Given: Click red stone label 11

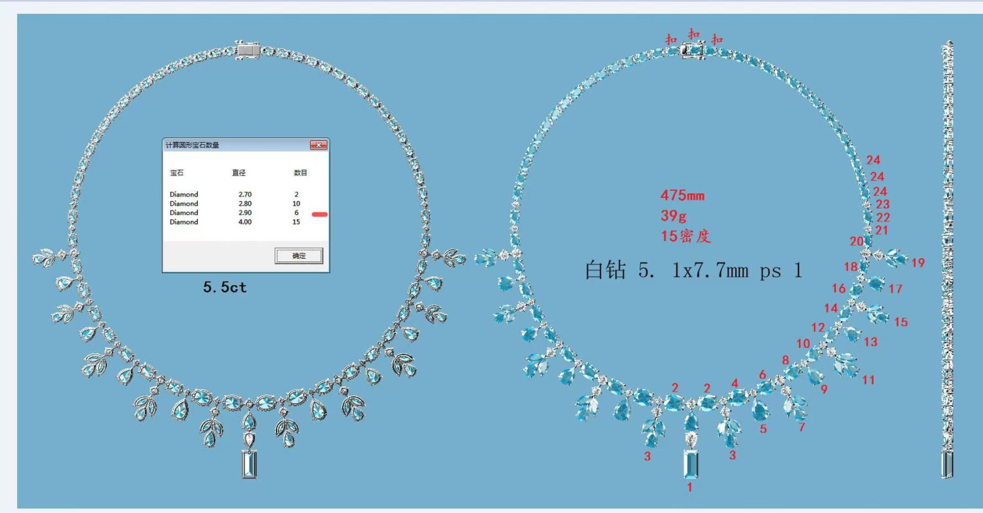Looking at the screenshot, I should [x=868, y=379].
